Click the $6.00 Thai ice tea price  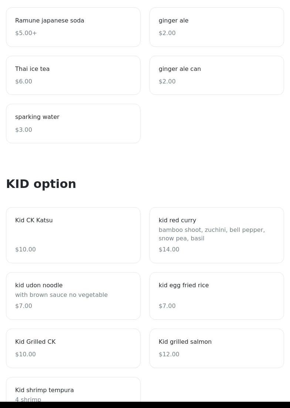pyautogui.click(x=24, y=82)
